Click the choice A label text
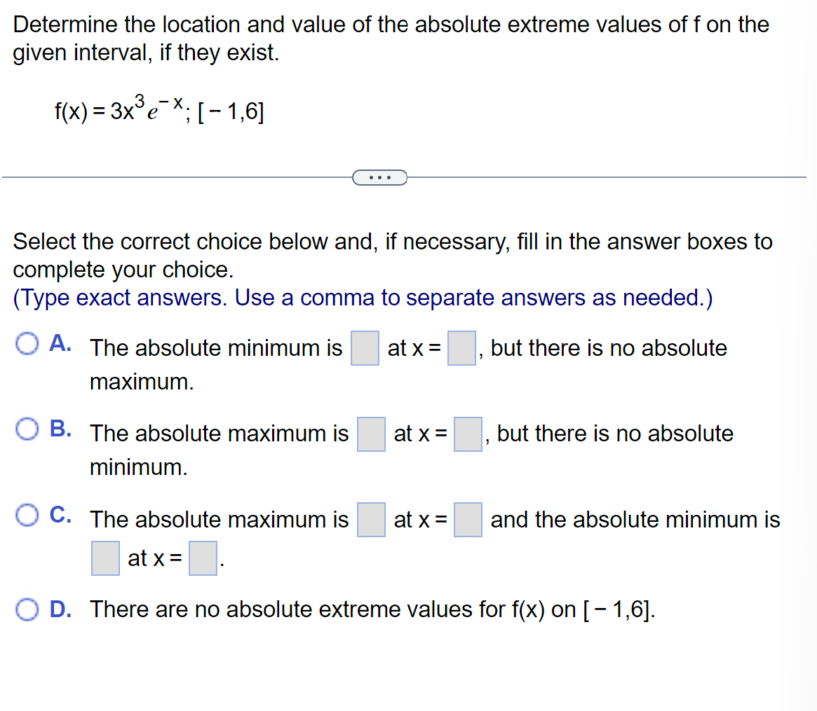Screen dimensions: 817x711 point(58,343)
